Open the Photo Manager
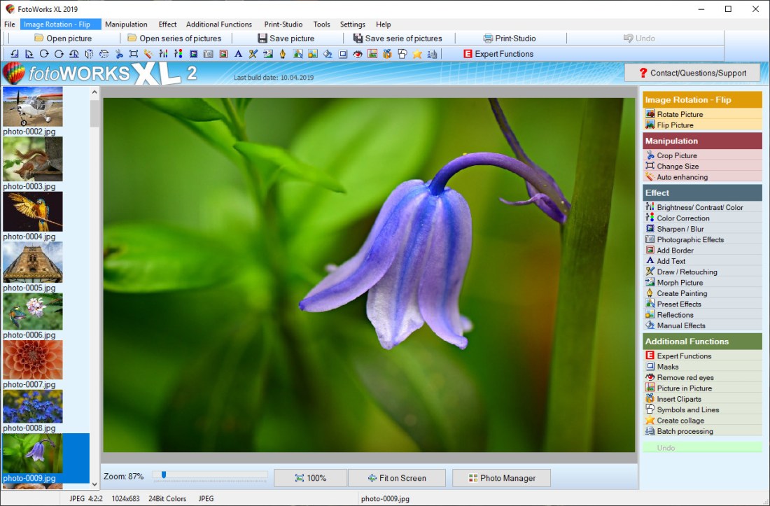 click(x=501, y=477)
